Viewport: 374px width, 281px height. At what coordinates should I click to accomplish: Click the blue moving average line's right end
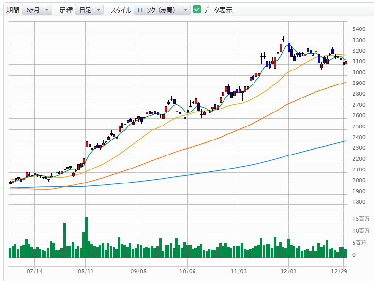344,141
